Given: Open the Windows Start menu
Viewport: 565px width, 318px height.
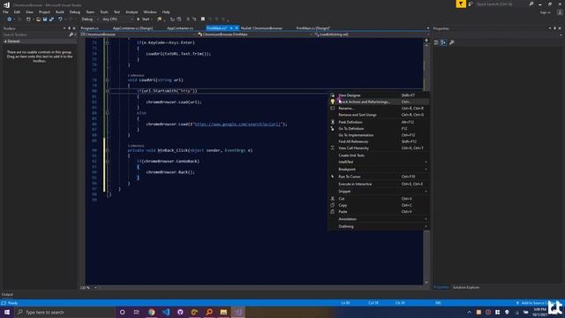Looking at the screenshot, I should coord(7,312).
